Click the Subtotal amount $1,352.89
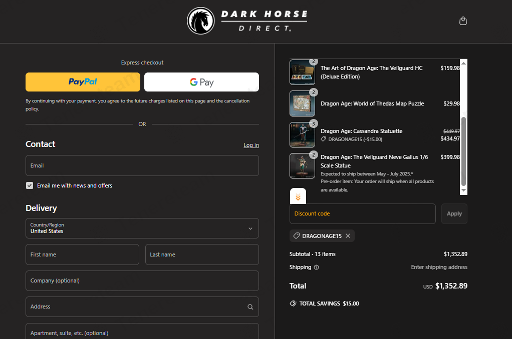The image size is (512, 339). (455, 254)
